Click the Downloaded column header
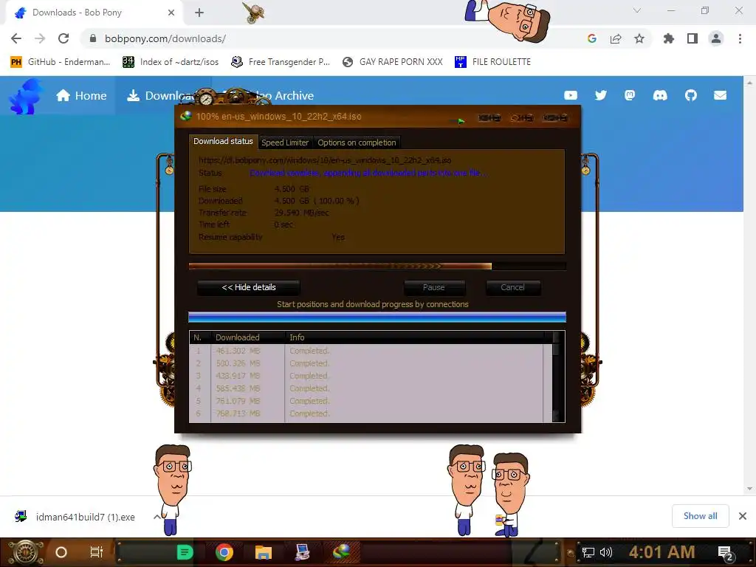 [248, 337]
